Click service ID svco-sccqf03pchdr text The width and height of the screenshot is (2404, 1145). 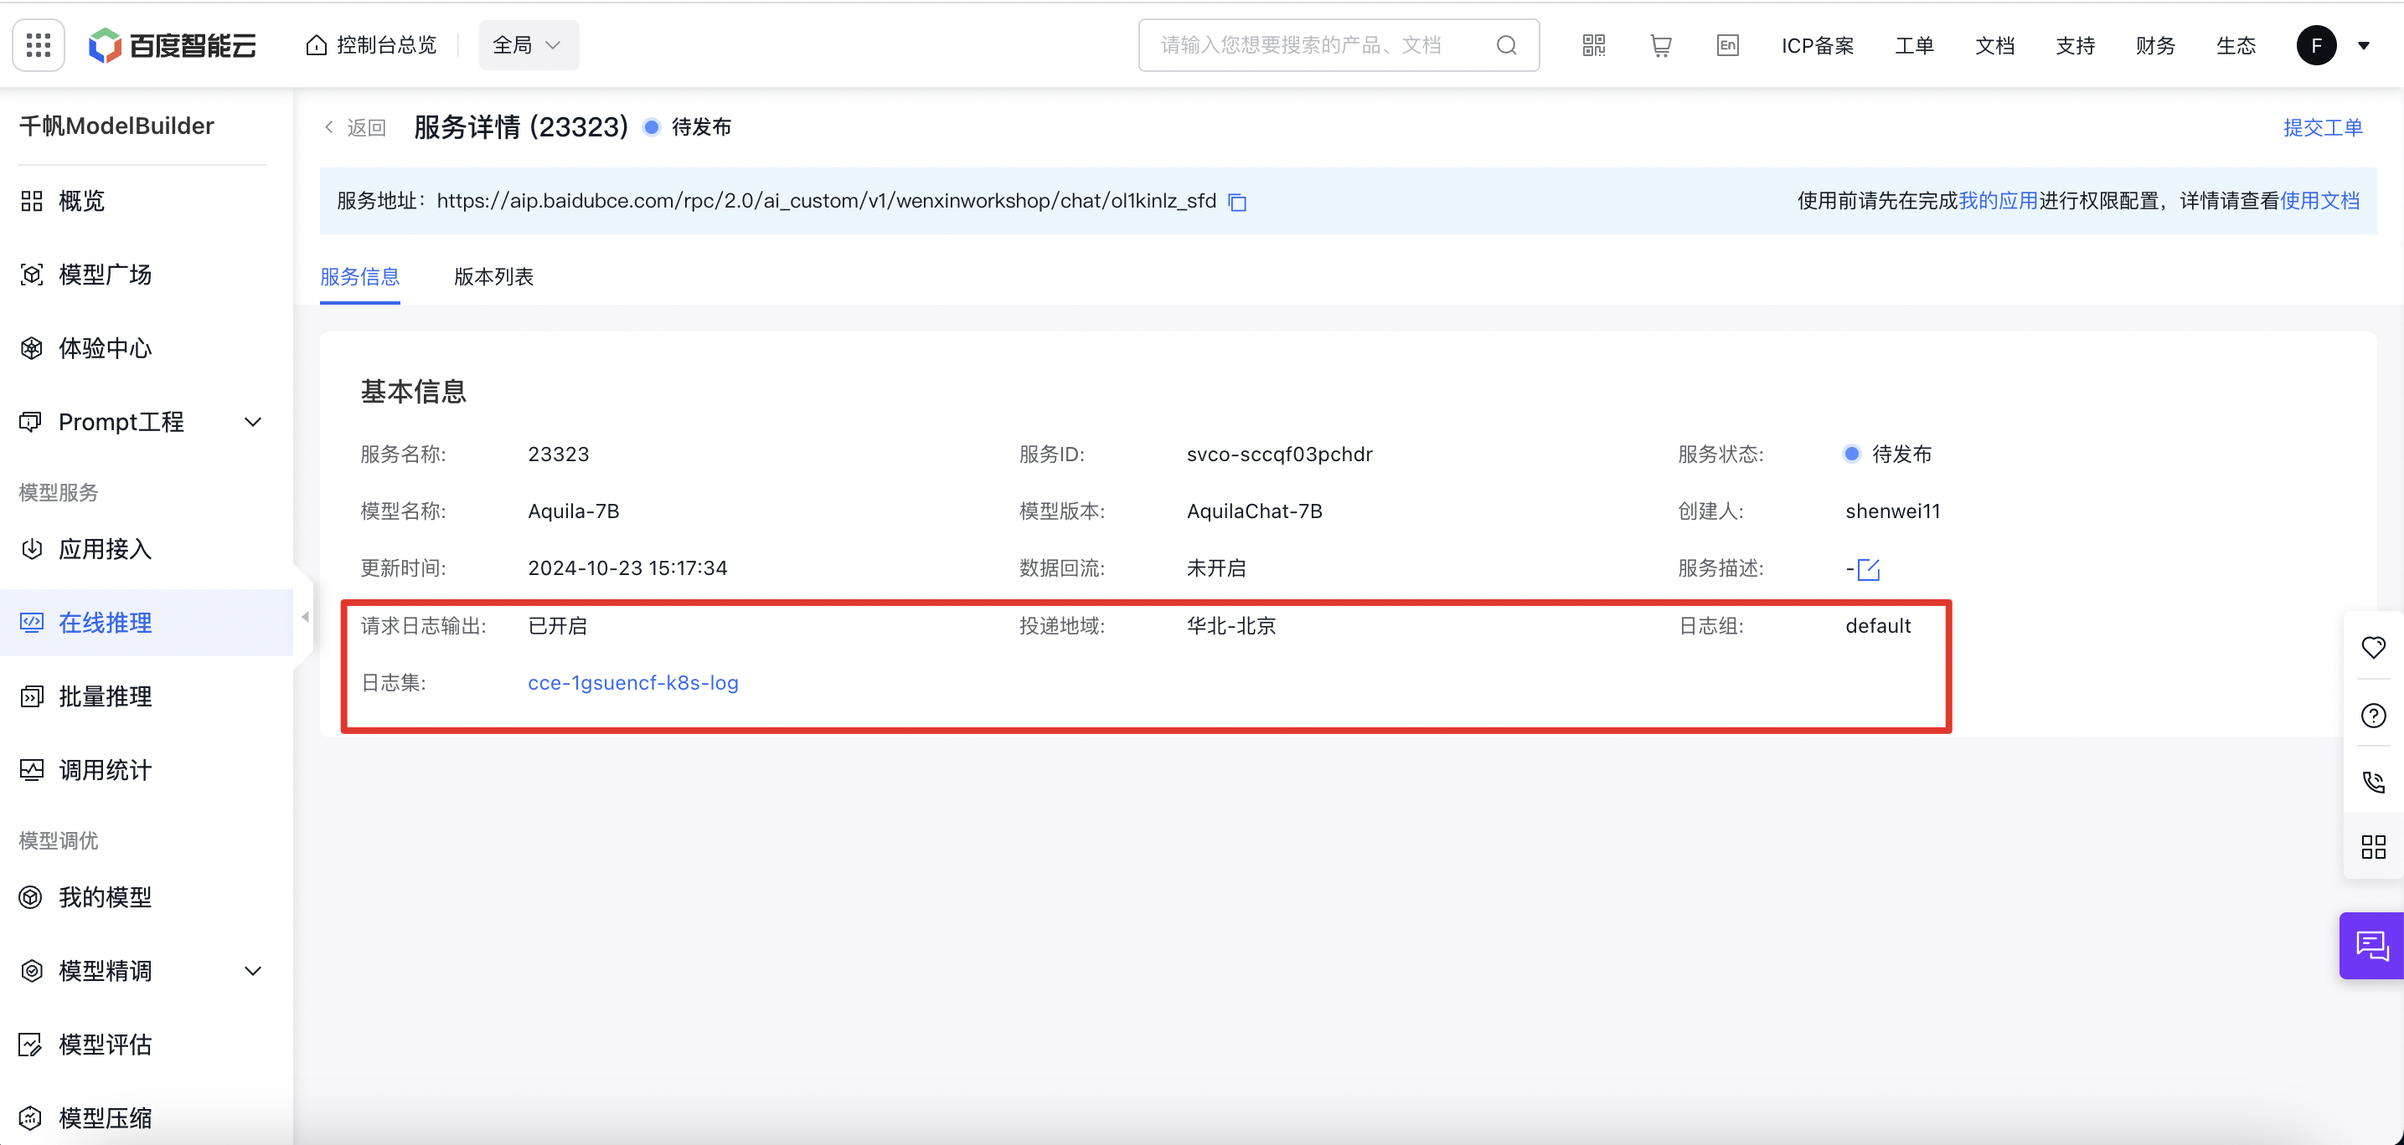[1279, 454]
